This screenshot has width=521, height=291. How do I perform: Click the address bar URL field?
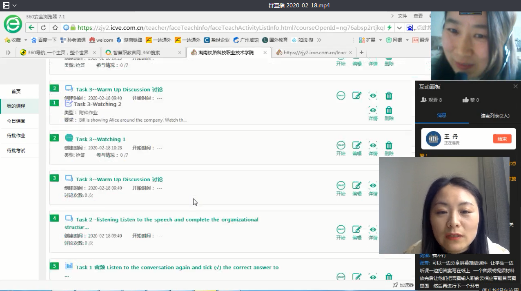(230, 28)
